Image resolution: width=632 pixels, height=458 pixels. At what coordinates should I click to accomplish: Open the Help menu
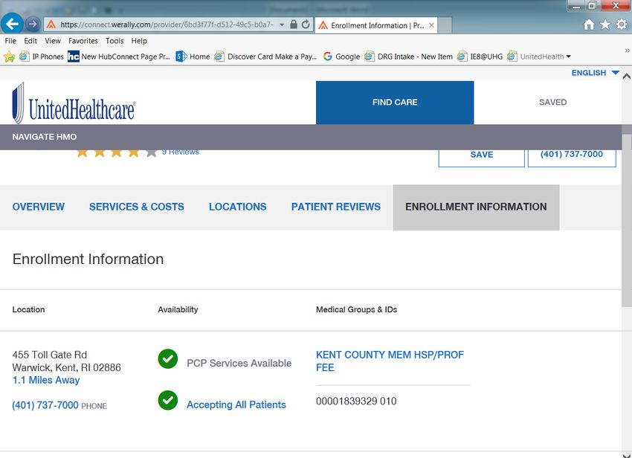(139, 41)
